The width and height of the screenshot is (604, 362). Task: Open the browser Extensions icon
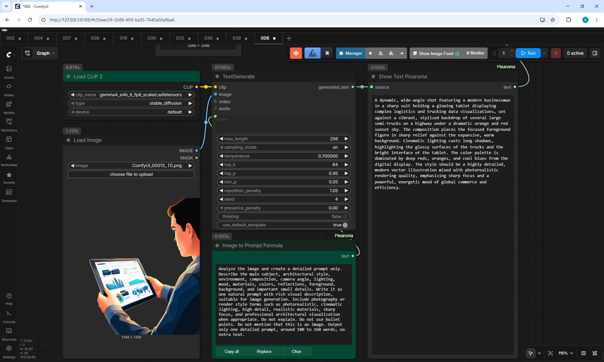(x=568, y=20)
